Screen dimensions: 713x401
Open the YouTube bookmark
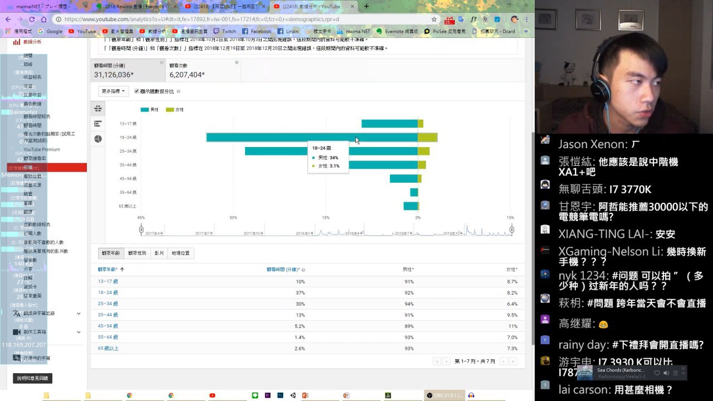coord(82,32)
